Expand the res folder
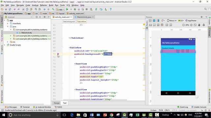The image size is (211, 118). pos(8,42)
